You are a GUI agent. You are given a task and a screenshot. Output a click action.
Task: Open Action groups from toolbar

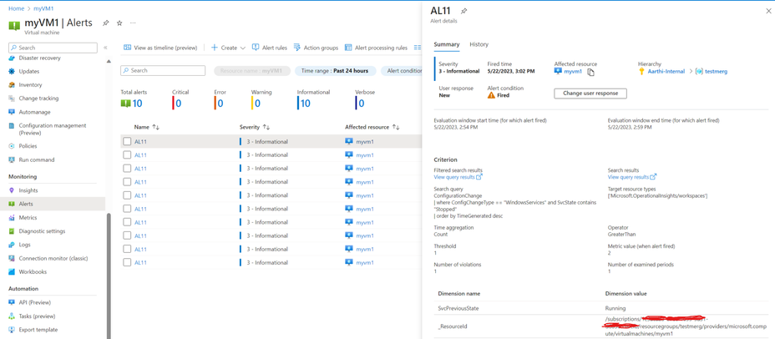316,48
